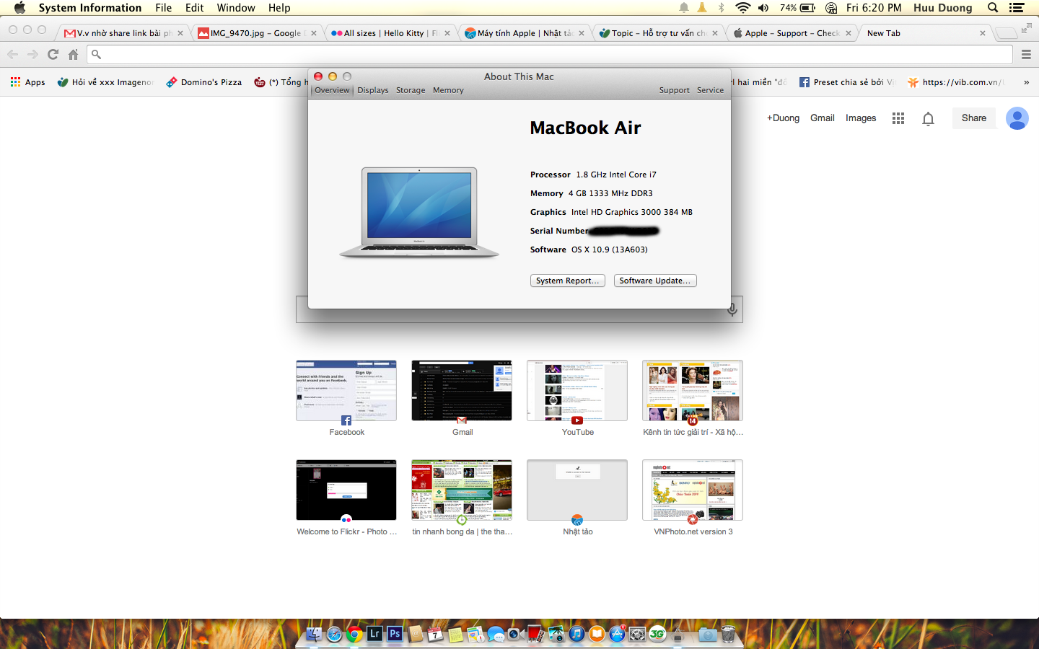This screenshot has width=1039, height=649.
Task: Expand the bookmarks overflow chevron
Action: 1026,82
